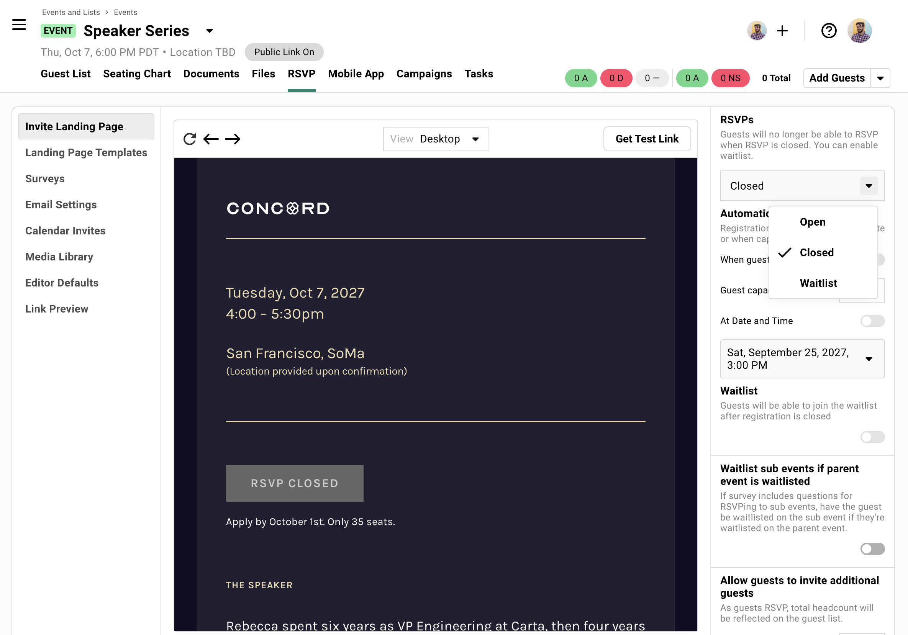Screen dimensions: 908x635
Task: Click the plus icon next to the team avatar
Action: coord(782,30)
